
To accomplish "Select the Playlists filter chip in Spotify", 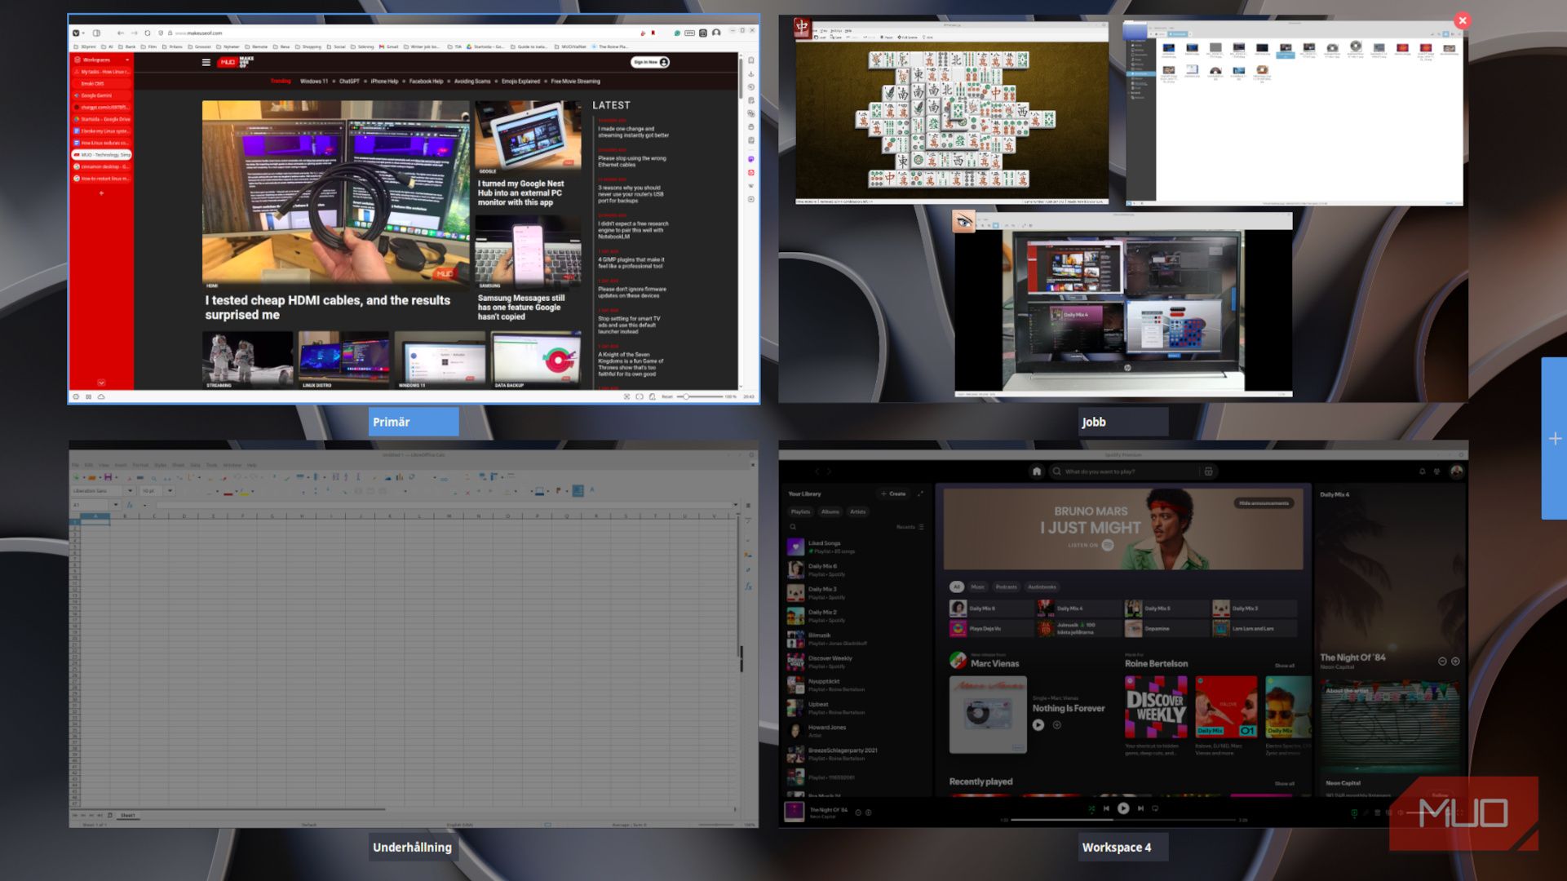I will point(800,511).
